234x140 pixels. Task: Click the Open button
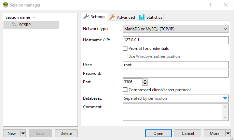click(158, 134)
